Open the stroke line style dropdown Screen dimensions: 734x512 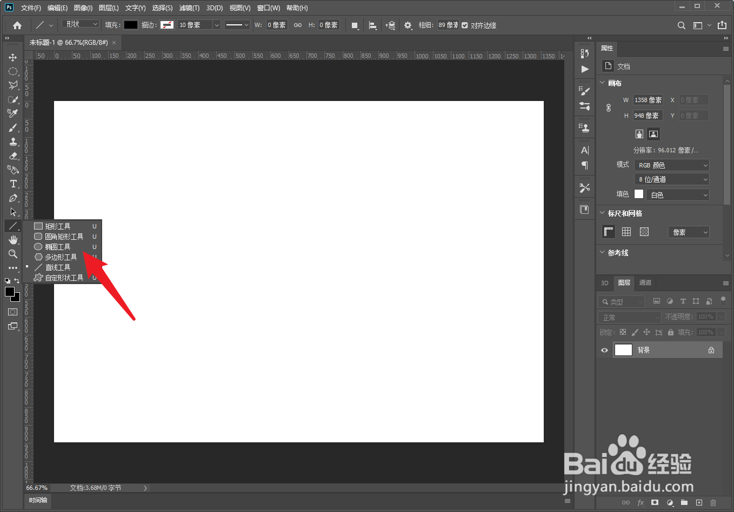[237, 25]
